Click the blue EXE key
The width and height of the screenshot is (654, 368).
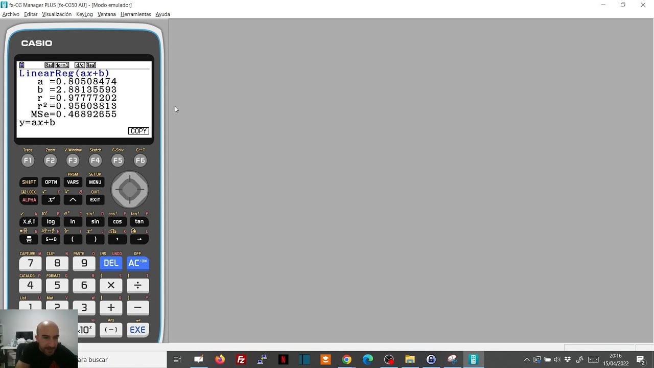click(137, 330)
